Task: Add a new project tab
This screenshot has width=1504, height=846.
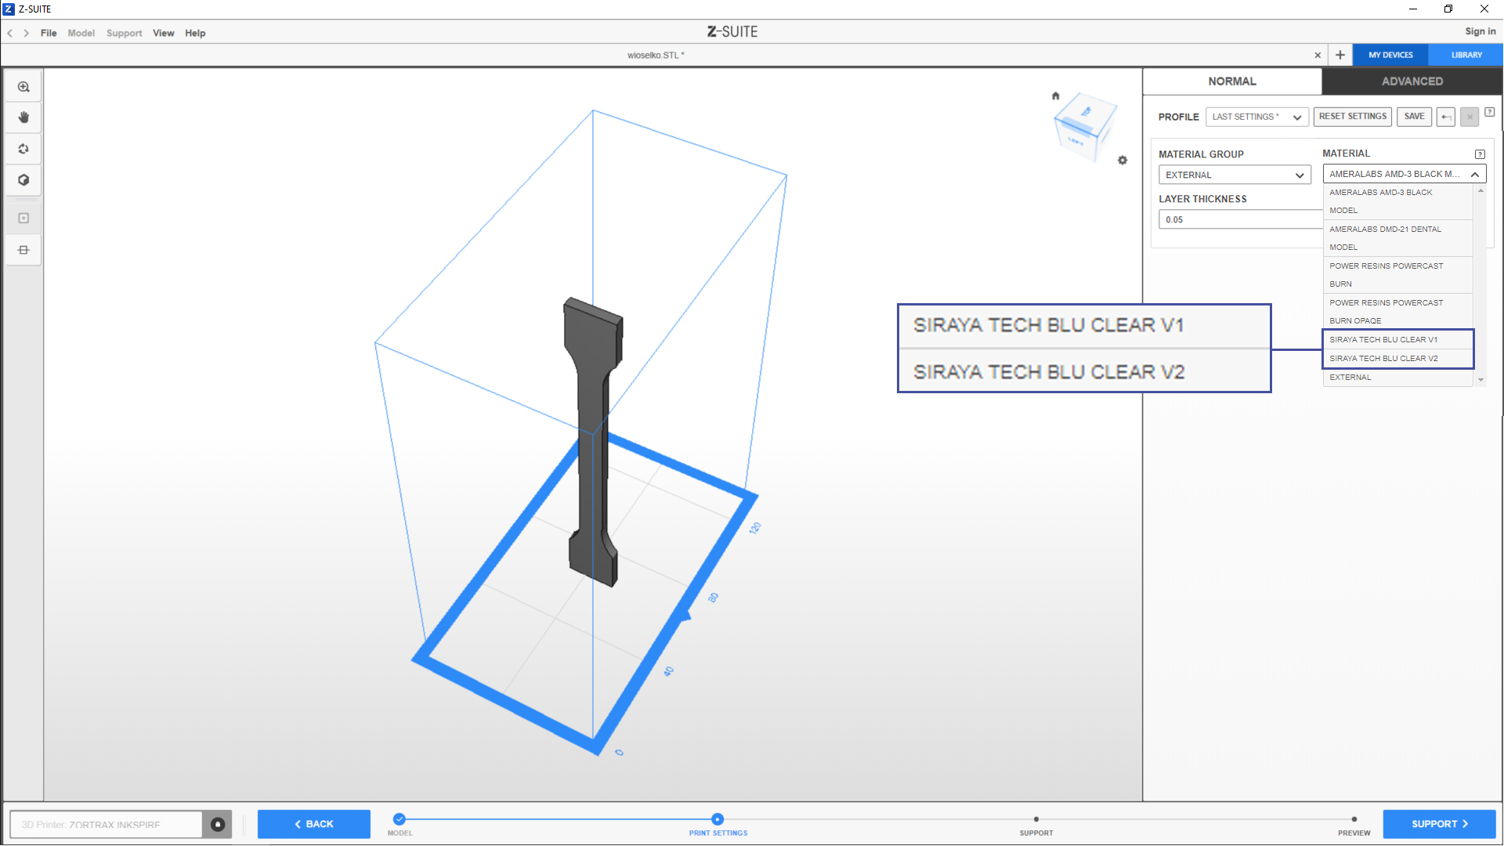Action: coord(1340,55)
